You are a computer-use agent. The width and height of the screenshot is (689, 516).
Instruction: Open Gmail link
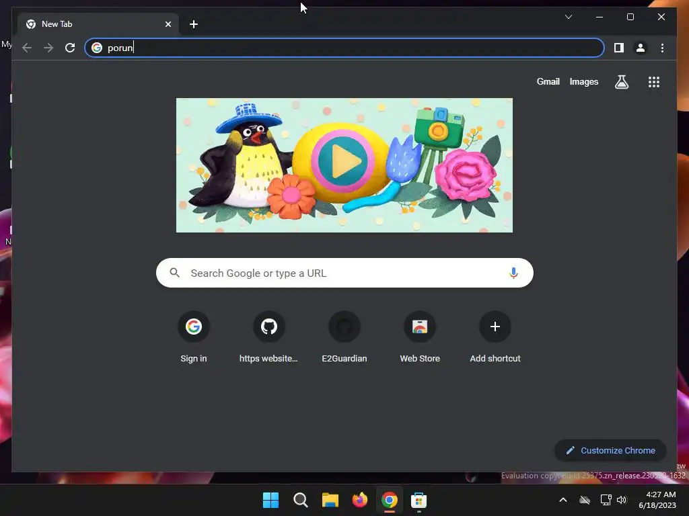(548, 81)
